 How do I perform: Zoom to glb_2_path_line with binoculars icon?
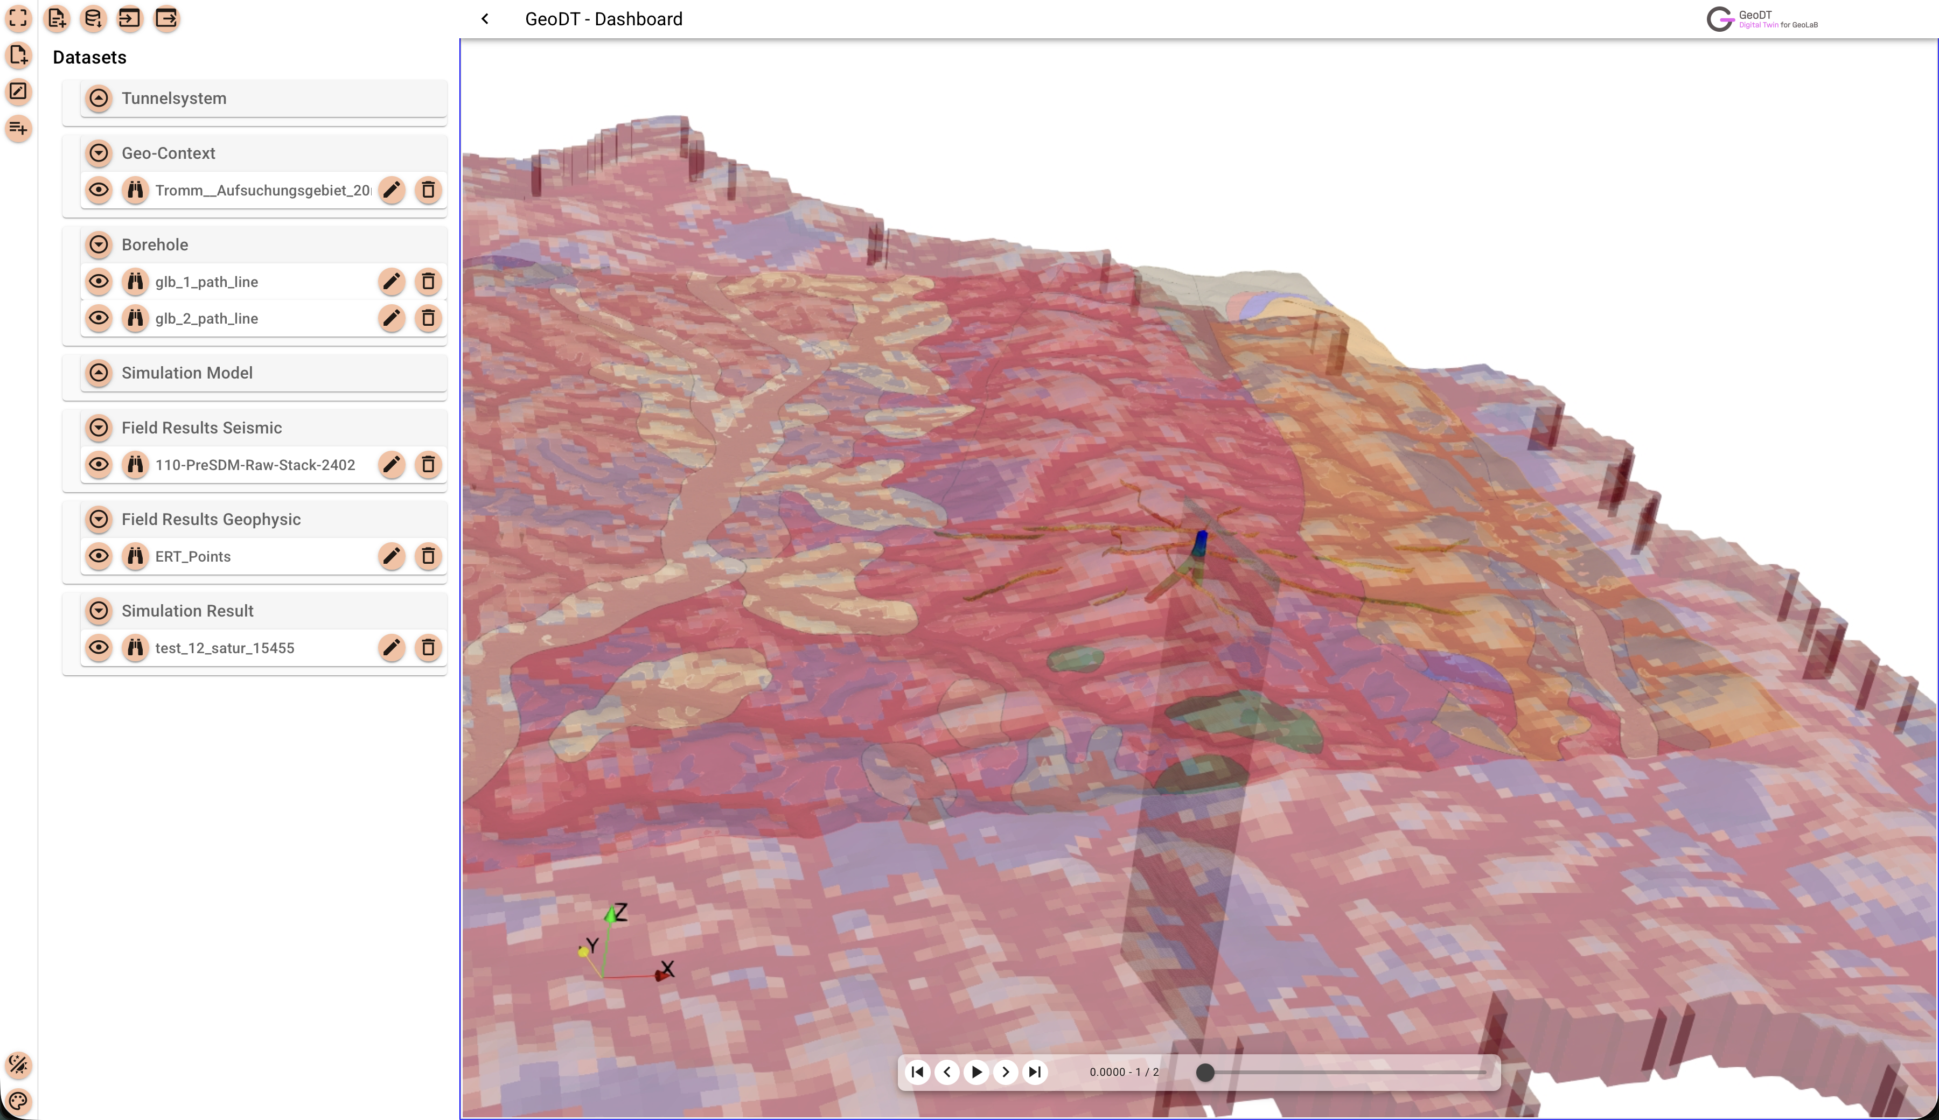135,318
